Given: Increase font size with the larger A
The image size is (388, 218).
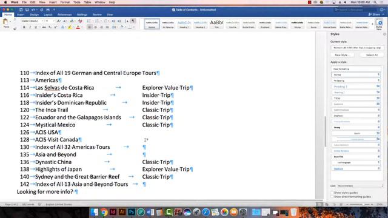Looking at the screenshot, I should (x=59, y=21).
